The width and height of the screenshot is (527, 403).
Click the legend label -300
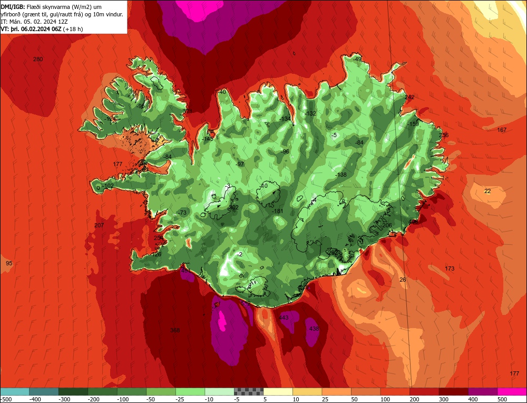click(x=64, y=399)
